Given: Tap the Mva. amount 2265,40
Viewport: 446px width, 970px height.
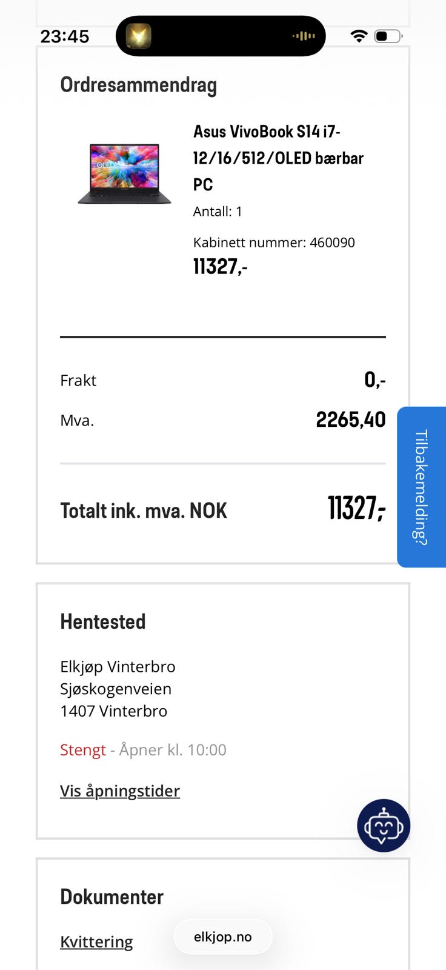Looking at the screenshot, I should point(351,420).
